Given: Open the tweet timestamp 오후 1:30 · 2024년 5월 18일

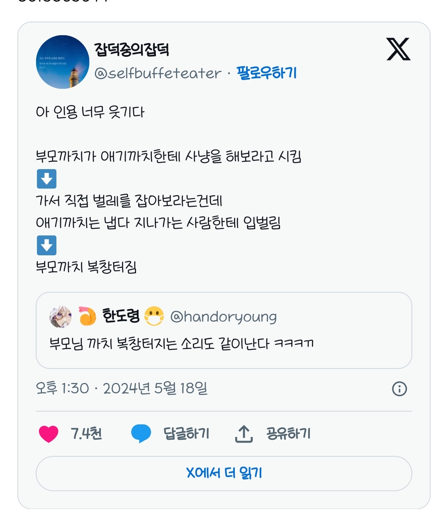Looking at the screenshot, I should 122,388.
